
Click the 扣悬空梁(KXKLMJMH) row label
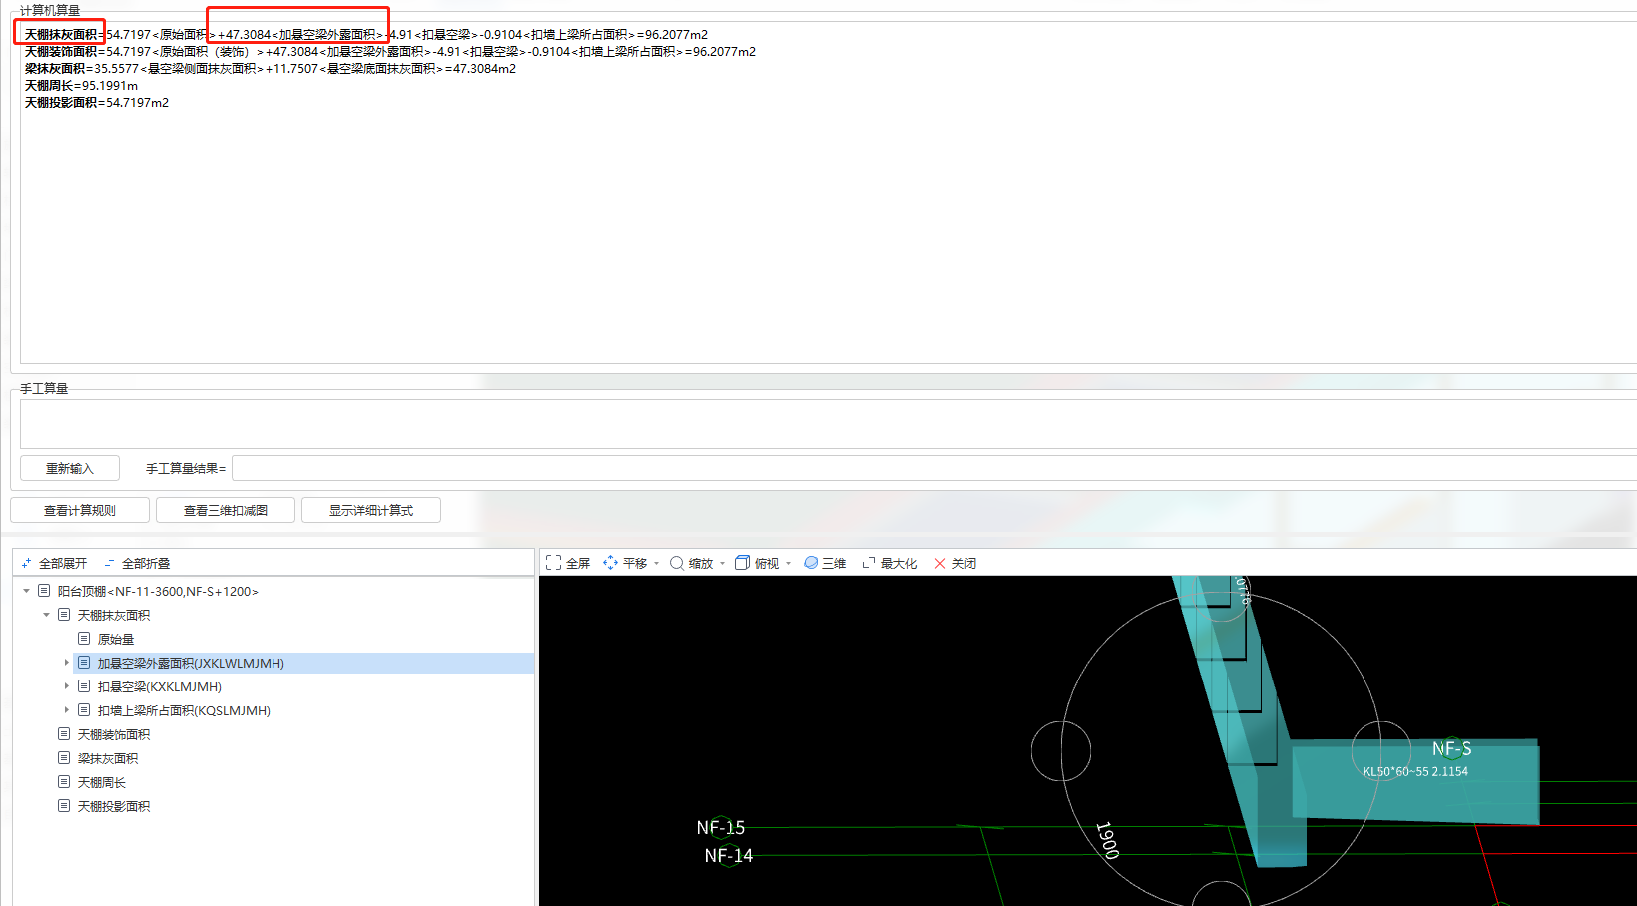pos(160,686)
